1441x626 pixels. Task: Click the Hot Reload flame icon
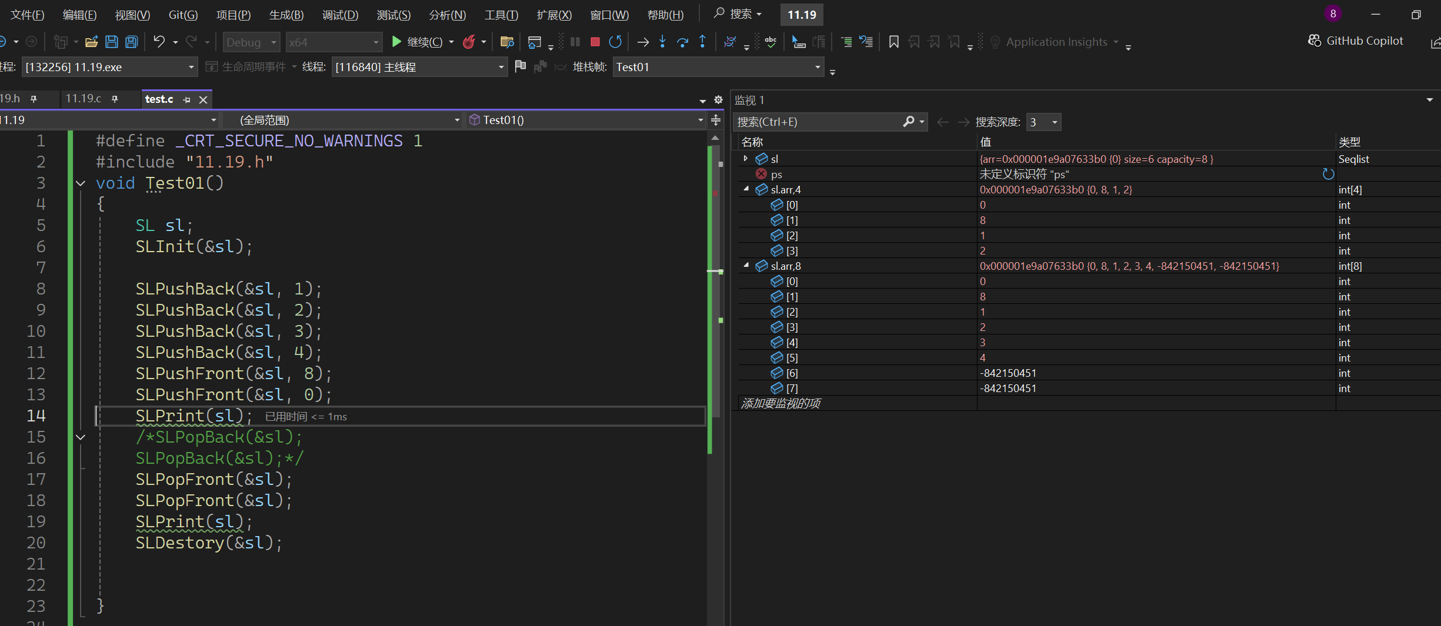tap(469, 42)
